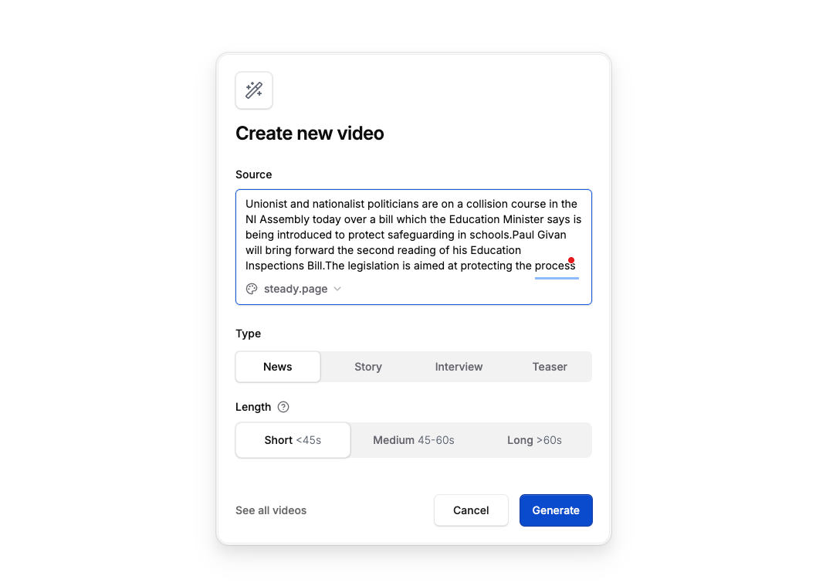Click the magic wand icon
The width and height of the screenshot is (826, 586).
coord(254,90)
